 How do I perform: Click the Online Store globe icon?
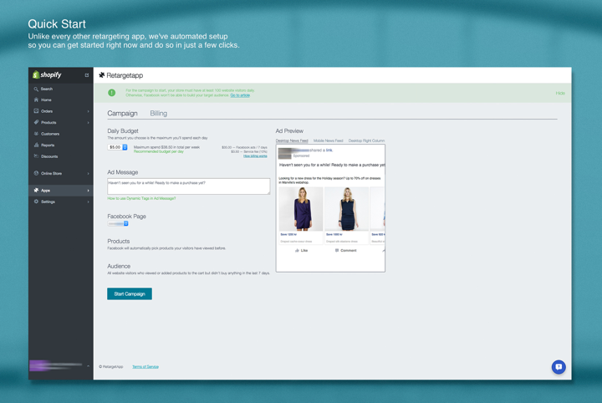[x=36, y=173]
